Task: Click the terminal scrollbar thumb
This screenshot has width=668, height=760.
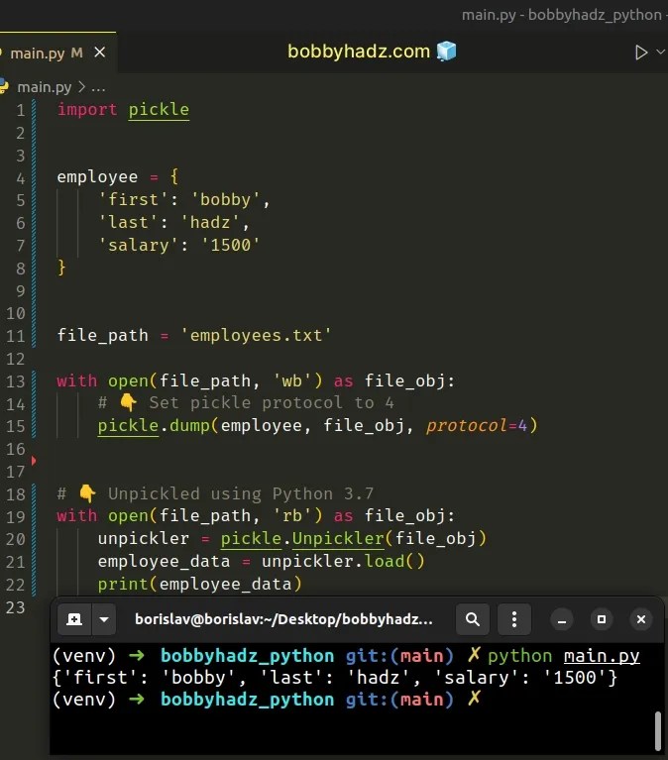Action: click(x=658, y=730)
